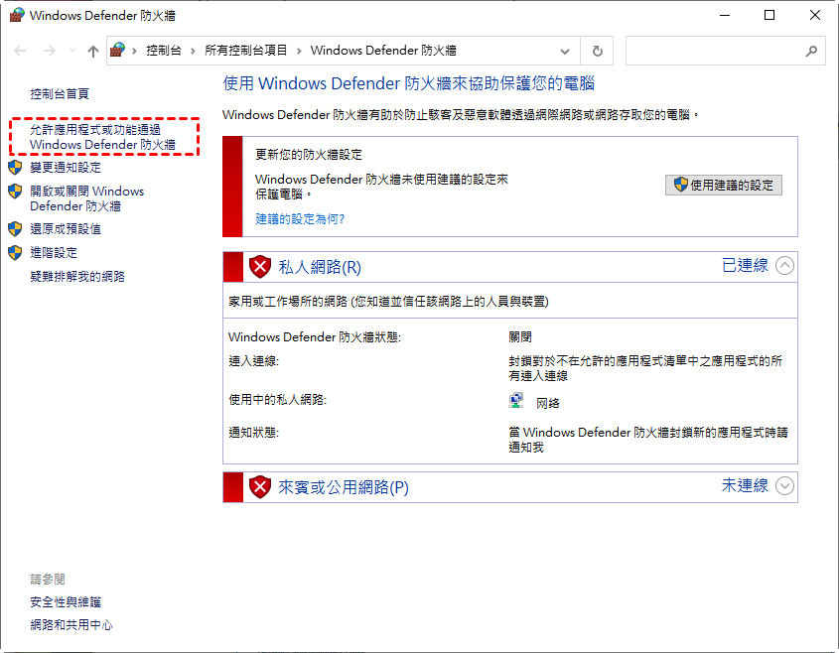Screen dimensions: 839x653
Task: Click the 更新您的防火牆設定 heading
Action: point(309,155)
